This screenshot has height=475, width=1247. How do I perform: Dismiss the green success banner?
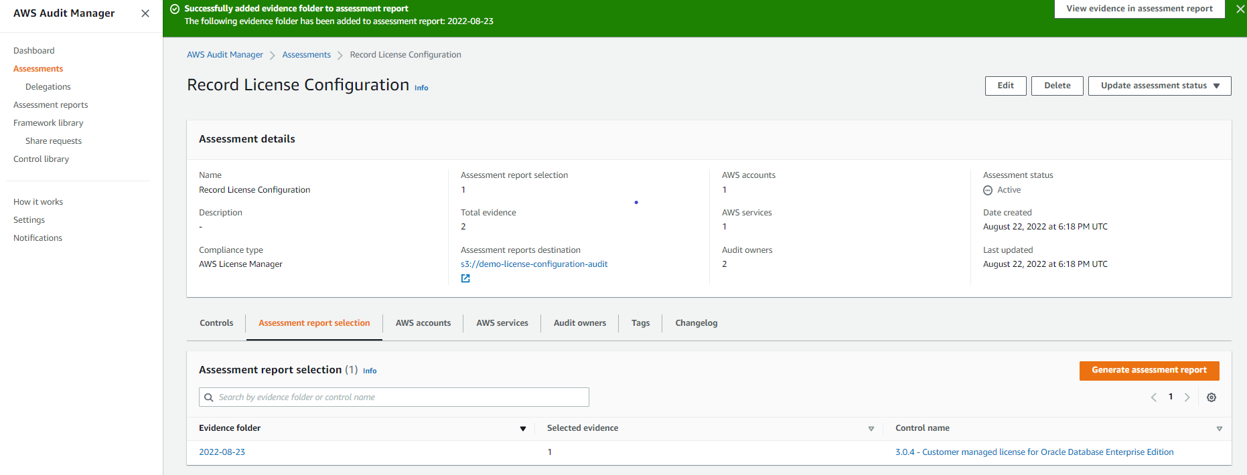1240,9
